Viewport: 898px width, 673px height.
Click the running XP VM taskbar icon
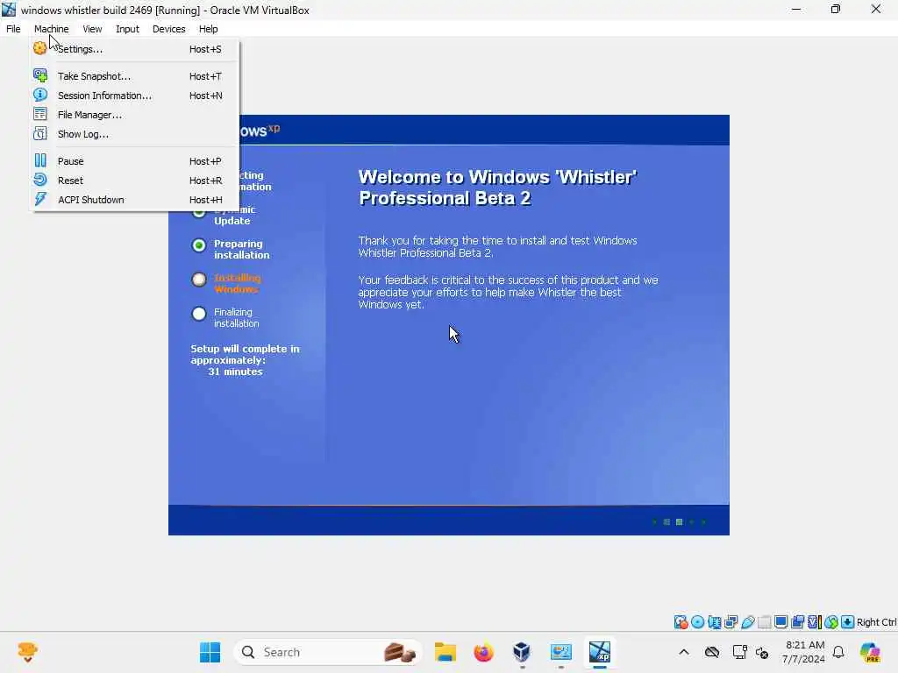tap(600, 652)
